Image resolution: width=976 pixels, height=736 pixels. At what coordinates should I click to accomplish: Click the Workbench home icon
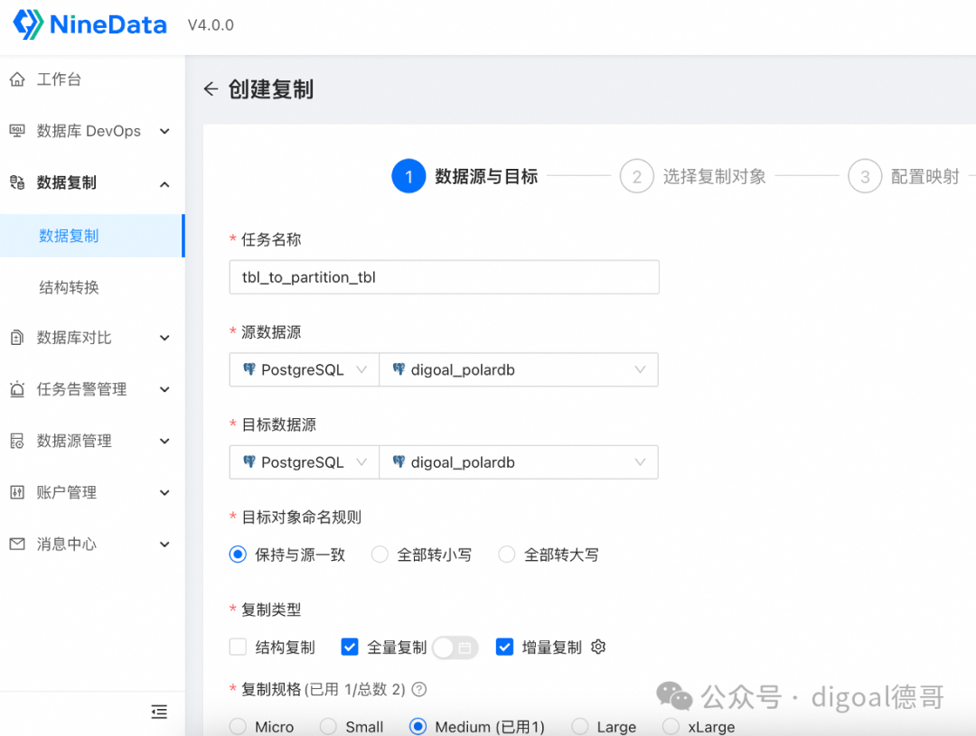coord(17,79)
